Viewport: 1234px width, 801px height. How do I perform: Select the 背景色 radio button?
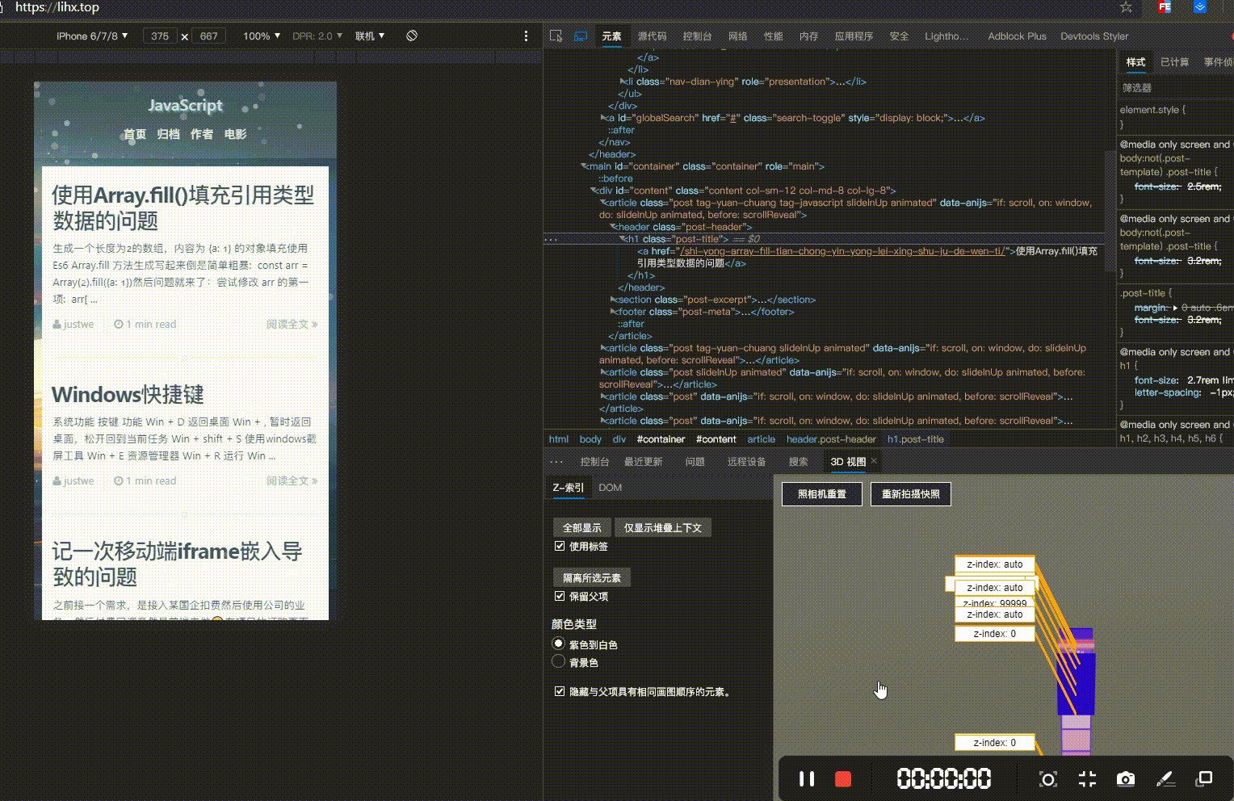pyautogui.click(x=558, y=661)
